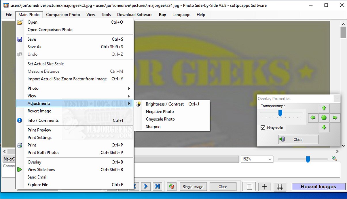Open the Comparison Photo menu
Viewport: 347px width, 199px height.
(63, 15)
